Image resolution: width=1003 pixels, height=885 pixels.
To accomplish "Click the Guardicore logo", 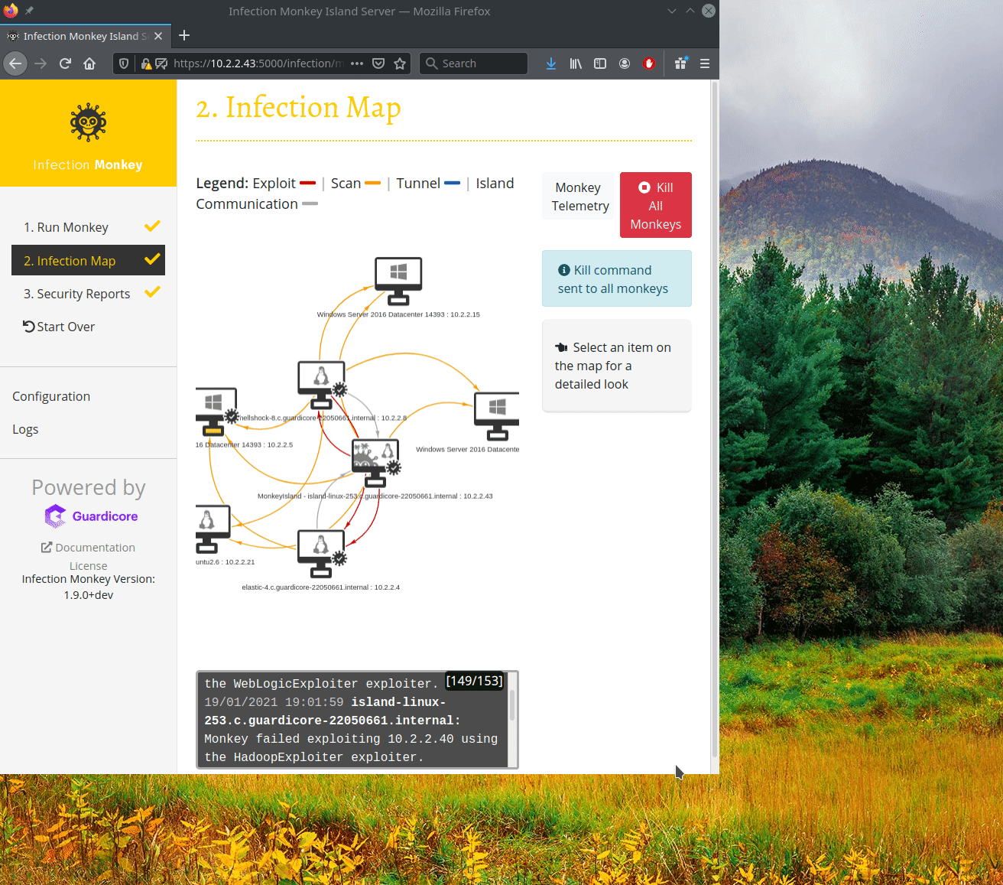I will click(92, 516).
